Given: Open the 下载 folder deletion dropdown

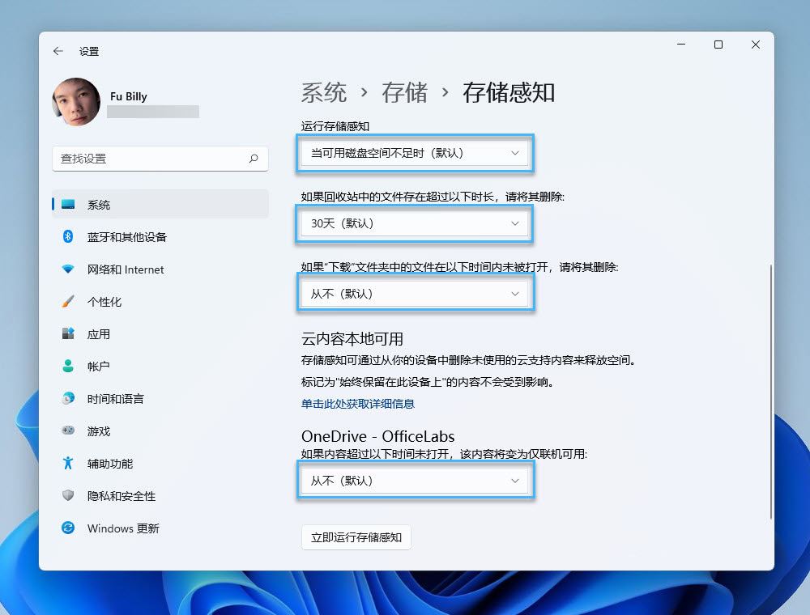Looking at the screenshot, I should 415,293.
